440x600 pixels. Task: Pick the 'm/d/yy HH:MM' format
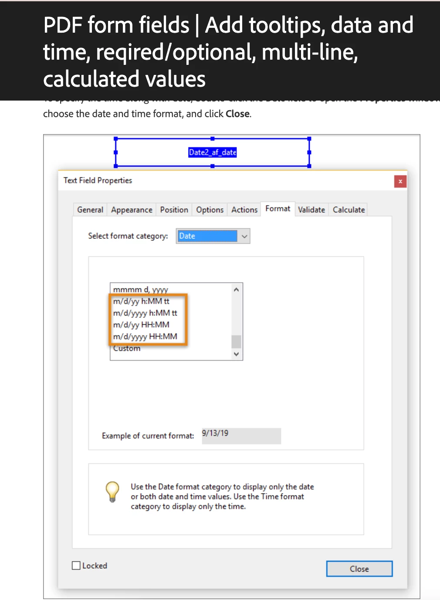tap(141, 324)
